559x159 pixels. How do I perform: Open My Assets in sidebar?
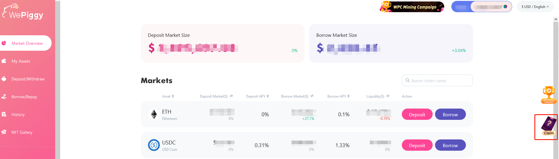21,61
